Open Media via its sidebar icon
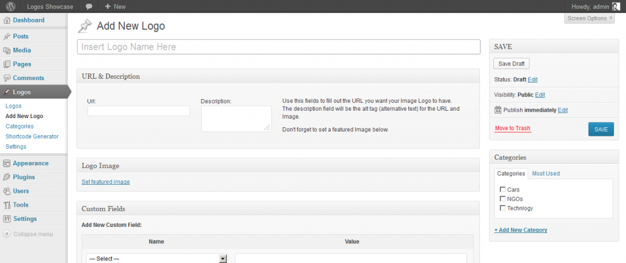 [7, 50]
